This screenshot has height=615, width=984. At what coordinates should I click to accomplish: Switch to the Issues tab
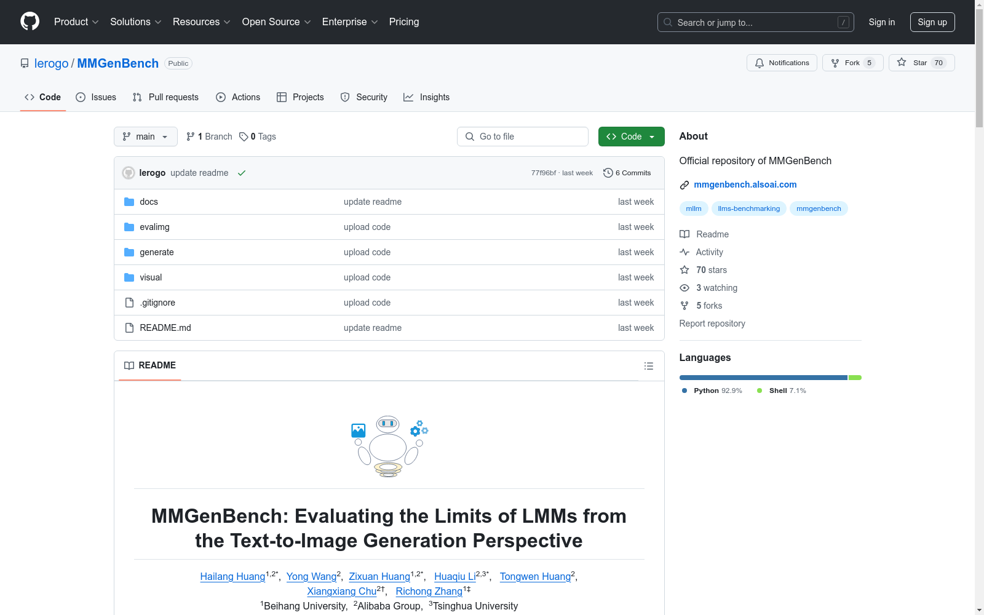[96, 97]
